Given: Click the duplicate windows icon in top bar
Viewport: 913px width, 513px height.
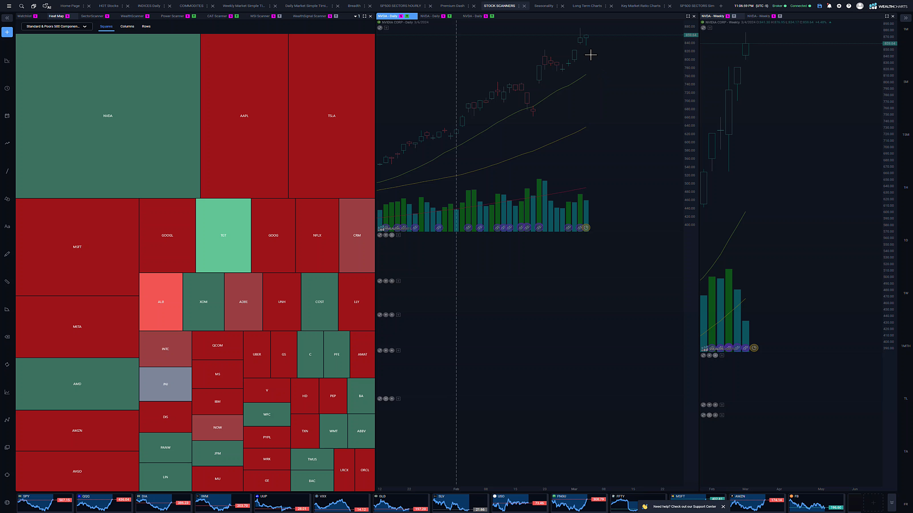Looking at the screenshot, I should click(x=34, y=6).
